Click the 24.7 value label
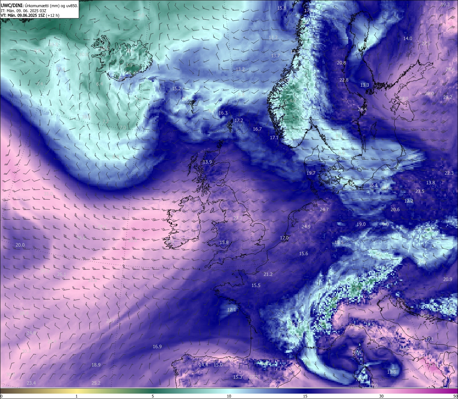This screenshot has width=458, height=399. (324, 210)
